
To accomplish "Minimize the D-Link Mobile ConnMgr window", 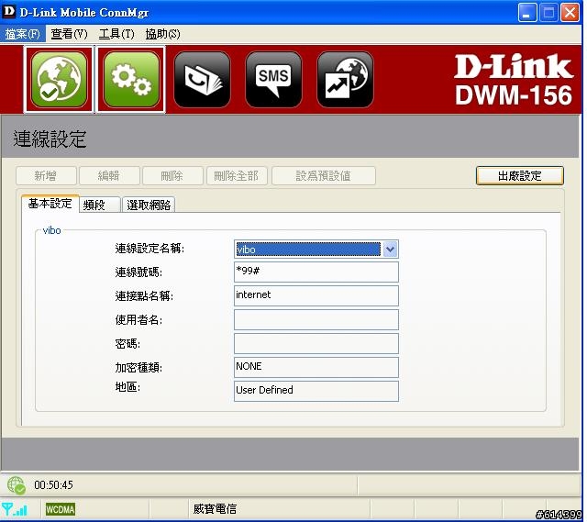I will click(x=527, y=12).
